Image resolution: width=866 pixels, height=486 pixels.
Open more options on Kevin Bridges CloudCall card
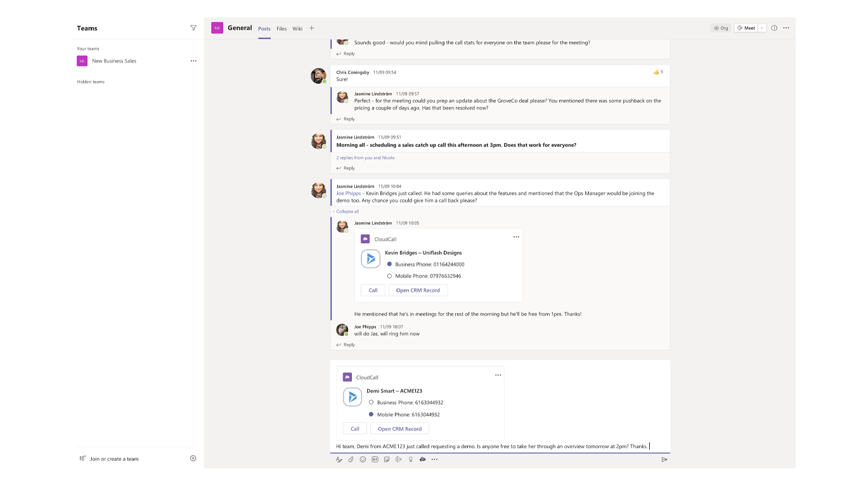click(x=516, y=237)
